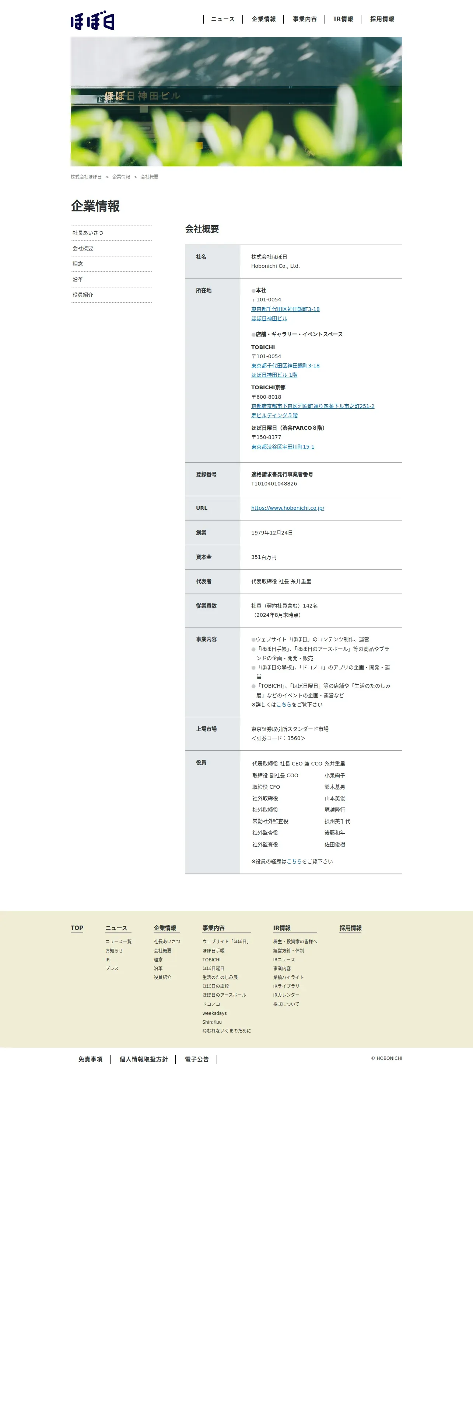The width and height of the screenshot is (473, 1421).
Task: Go to 株式会社ほぼ日 breadcrumb link
Action: pos(86,177)
